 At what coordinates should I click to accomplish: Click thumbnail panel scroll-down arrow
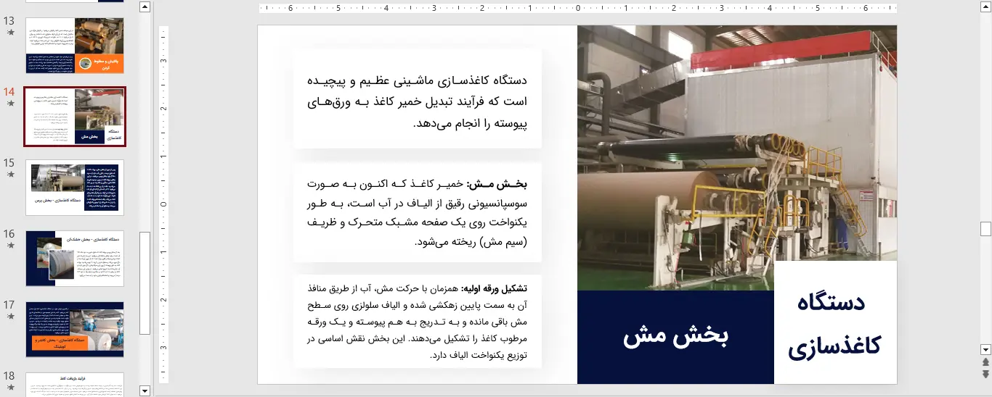(x=145, y=390)
